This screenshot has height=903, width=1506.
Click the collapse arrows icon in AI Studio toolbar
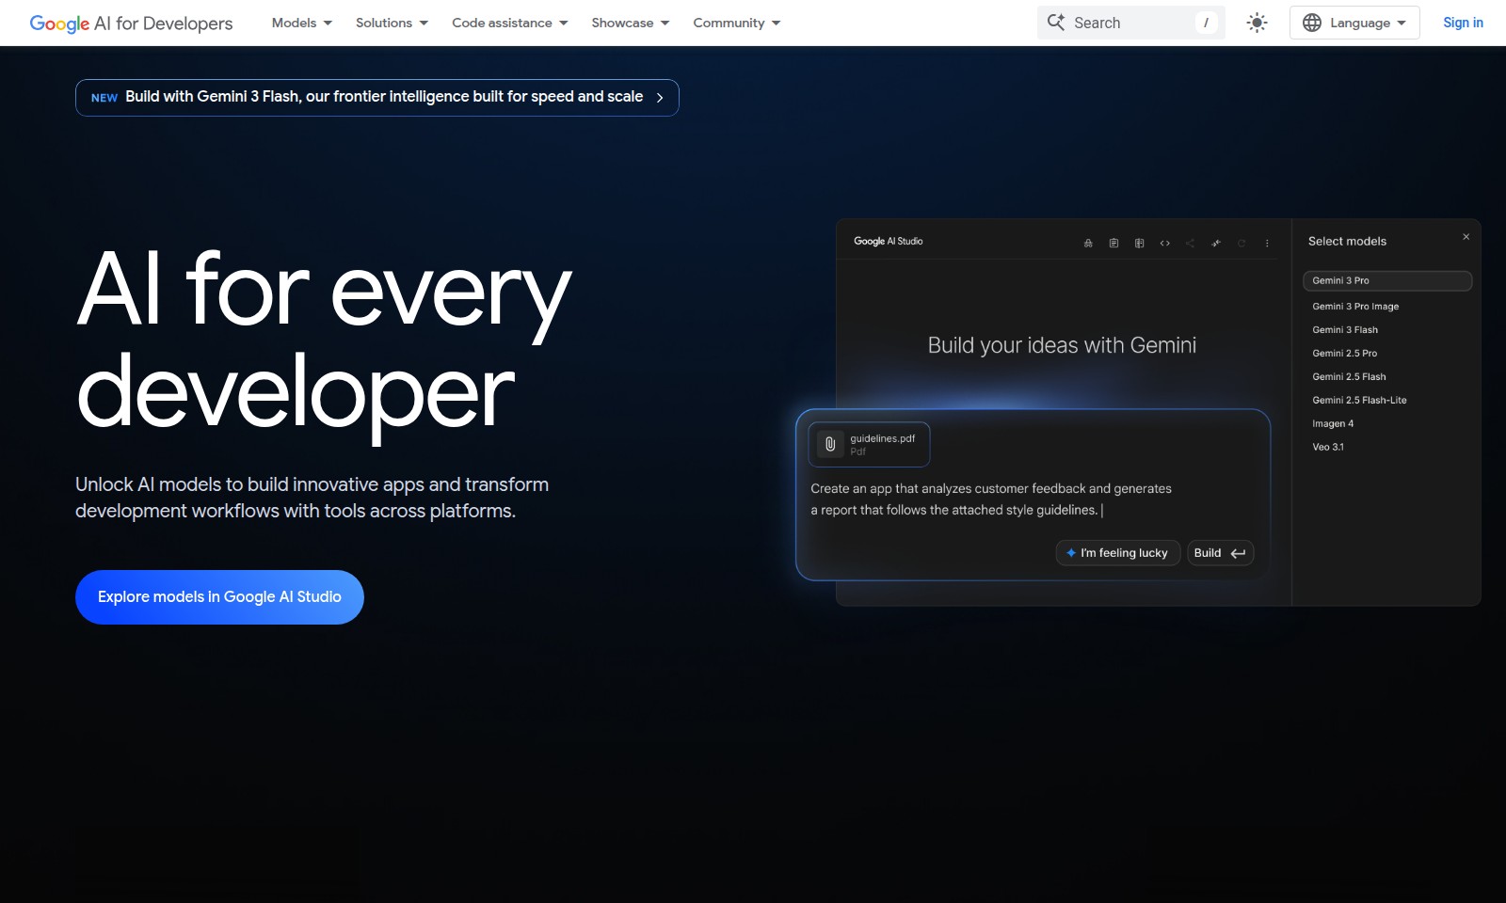pyautogui.click(x=1216, y=244)
